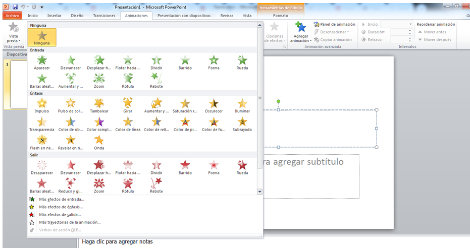Open Más efectos de entrada
470x248 pixels.
pyautogui.click(x=62, y=199)
